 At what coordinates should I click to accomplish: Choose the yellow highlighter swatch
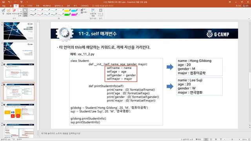[x=67, y=11]
